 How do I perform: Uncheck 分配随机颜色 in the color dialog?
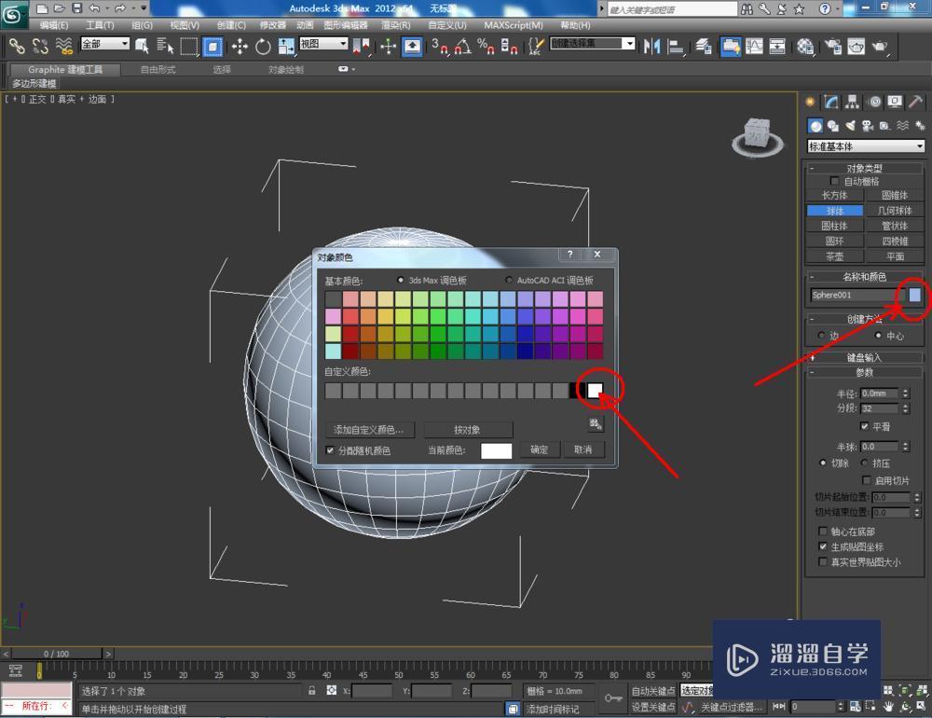[331, 450]
